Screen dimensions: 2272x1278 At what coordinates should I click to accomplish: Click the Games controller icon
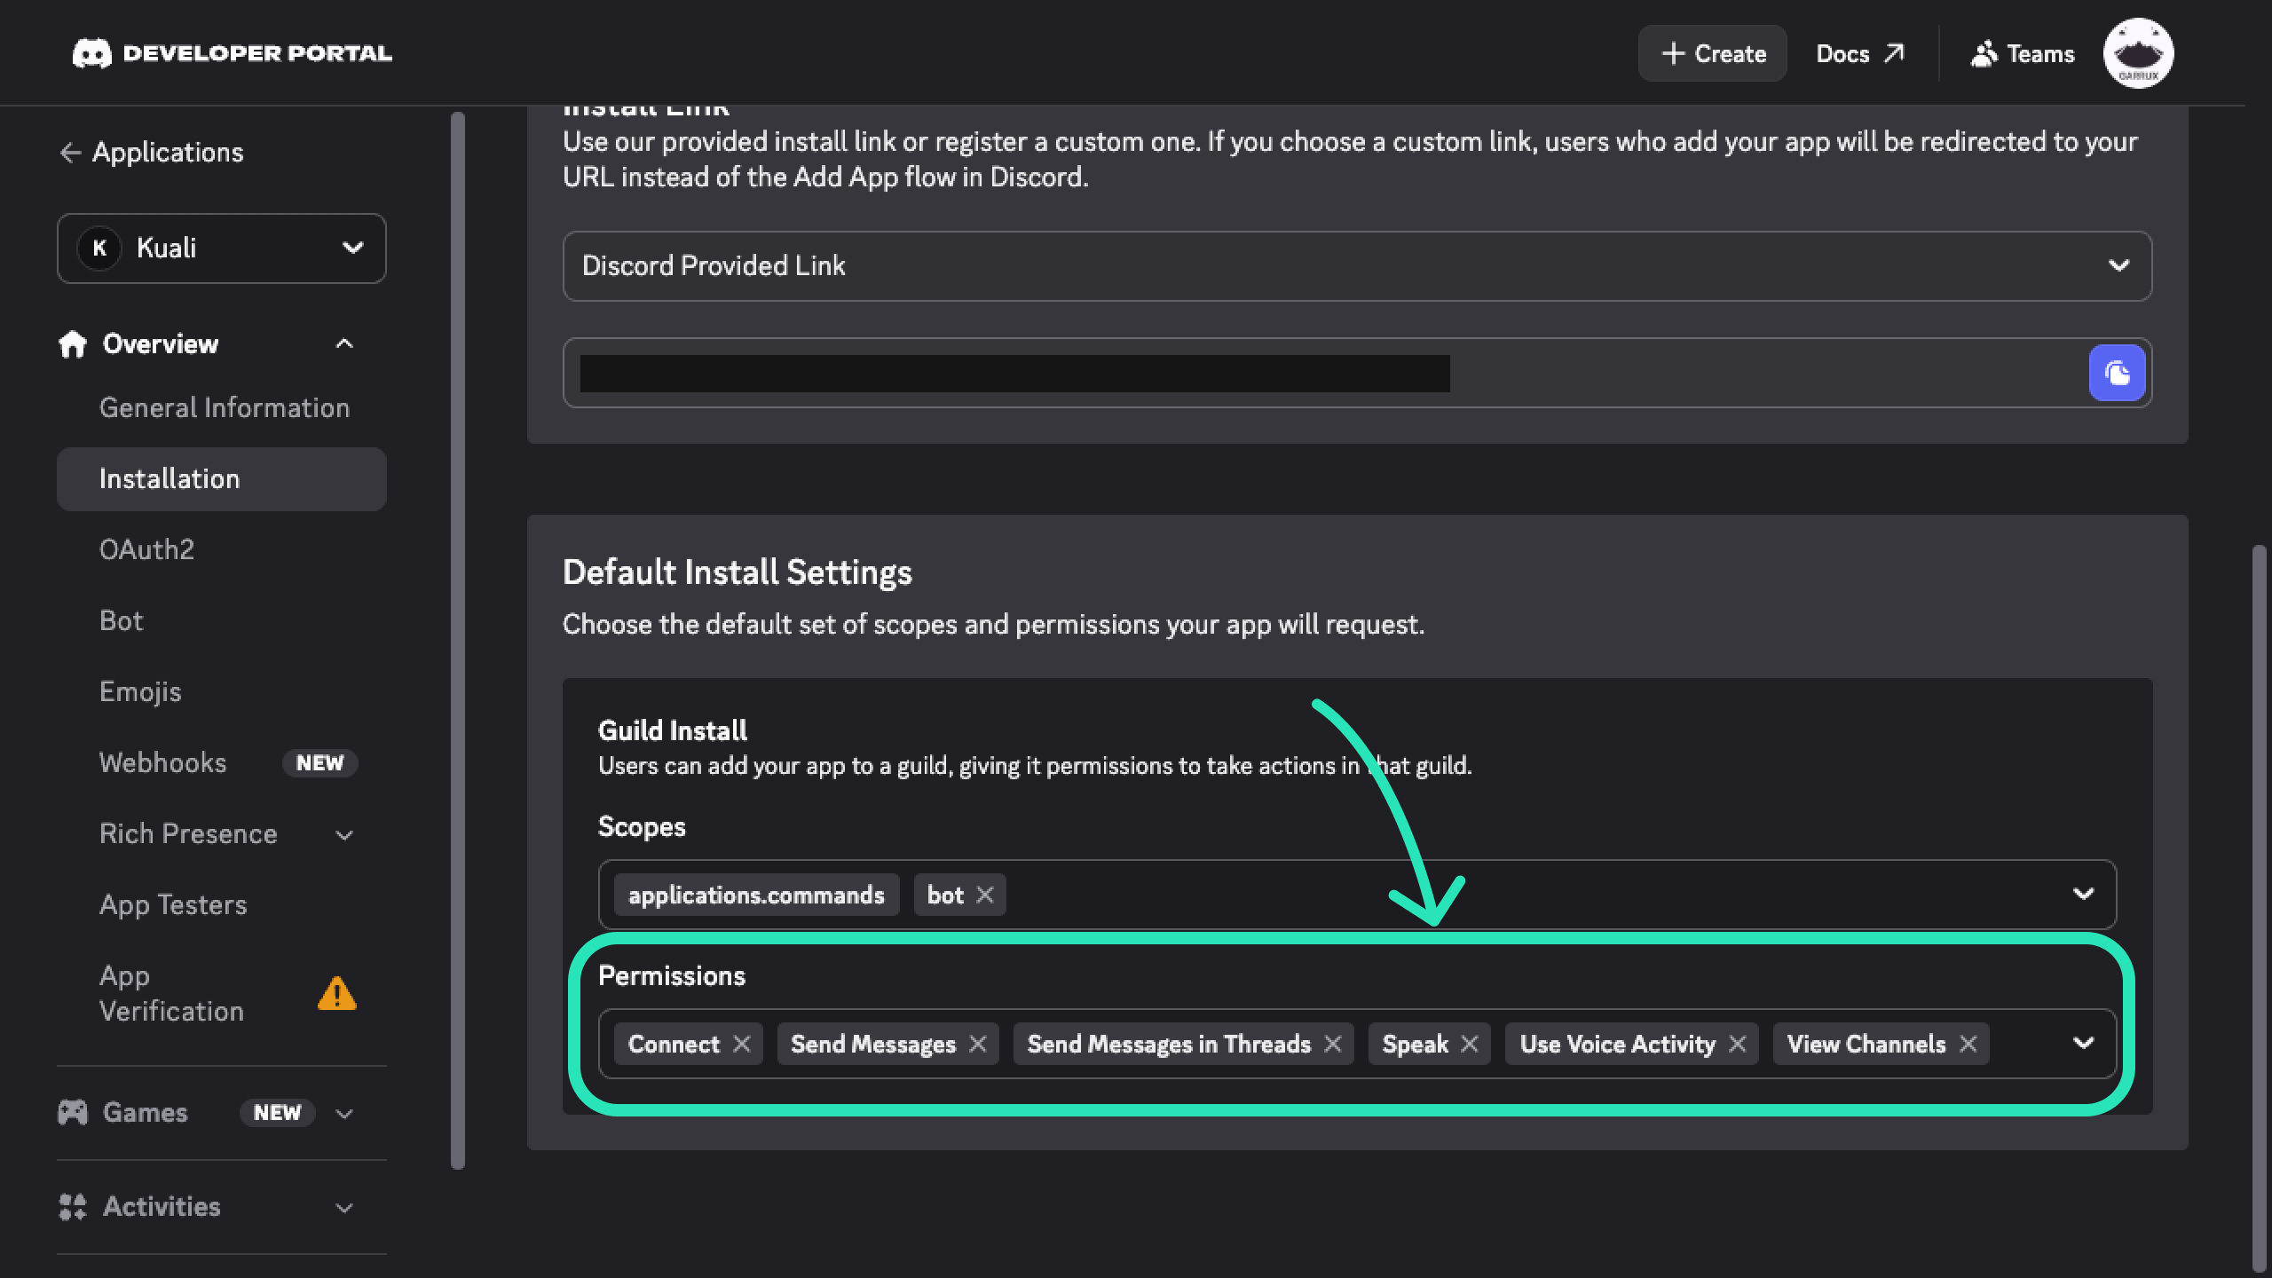pos(73,1112)
